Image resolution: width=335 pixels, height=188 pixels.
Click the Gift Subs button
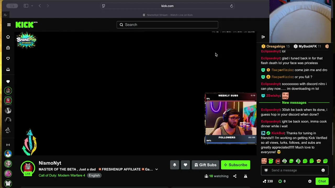(x=205, y=165)
